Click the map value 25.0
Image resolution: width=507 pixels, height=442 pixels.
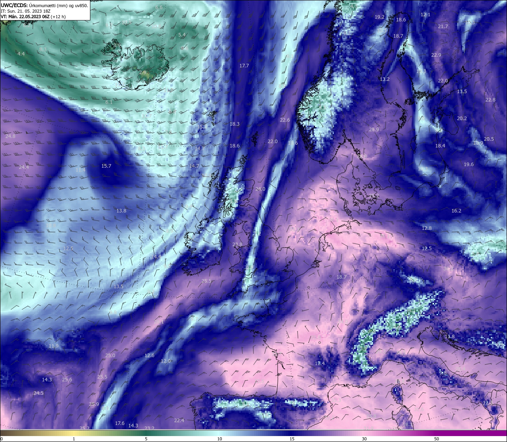(x=110, y=356)
